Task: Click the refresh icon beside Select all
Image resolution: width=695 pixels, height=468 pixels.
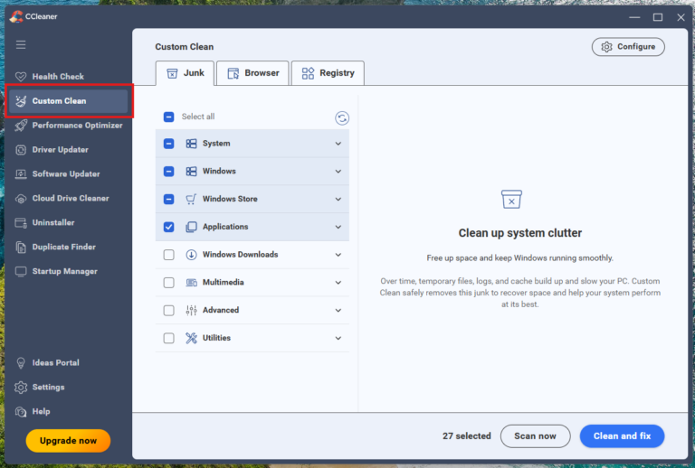Action: point(342,118)
